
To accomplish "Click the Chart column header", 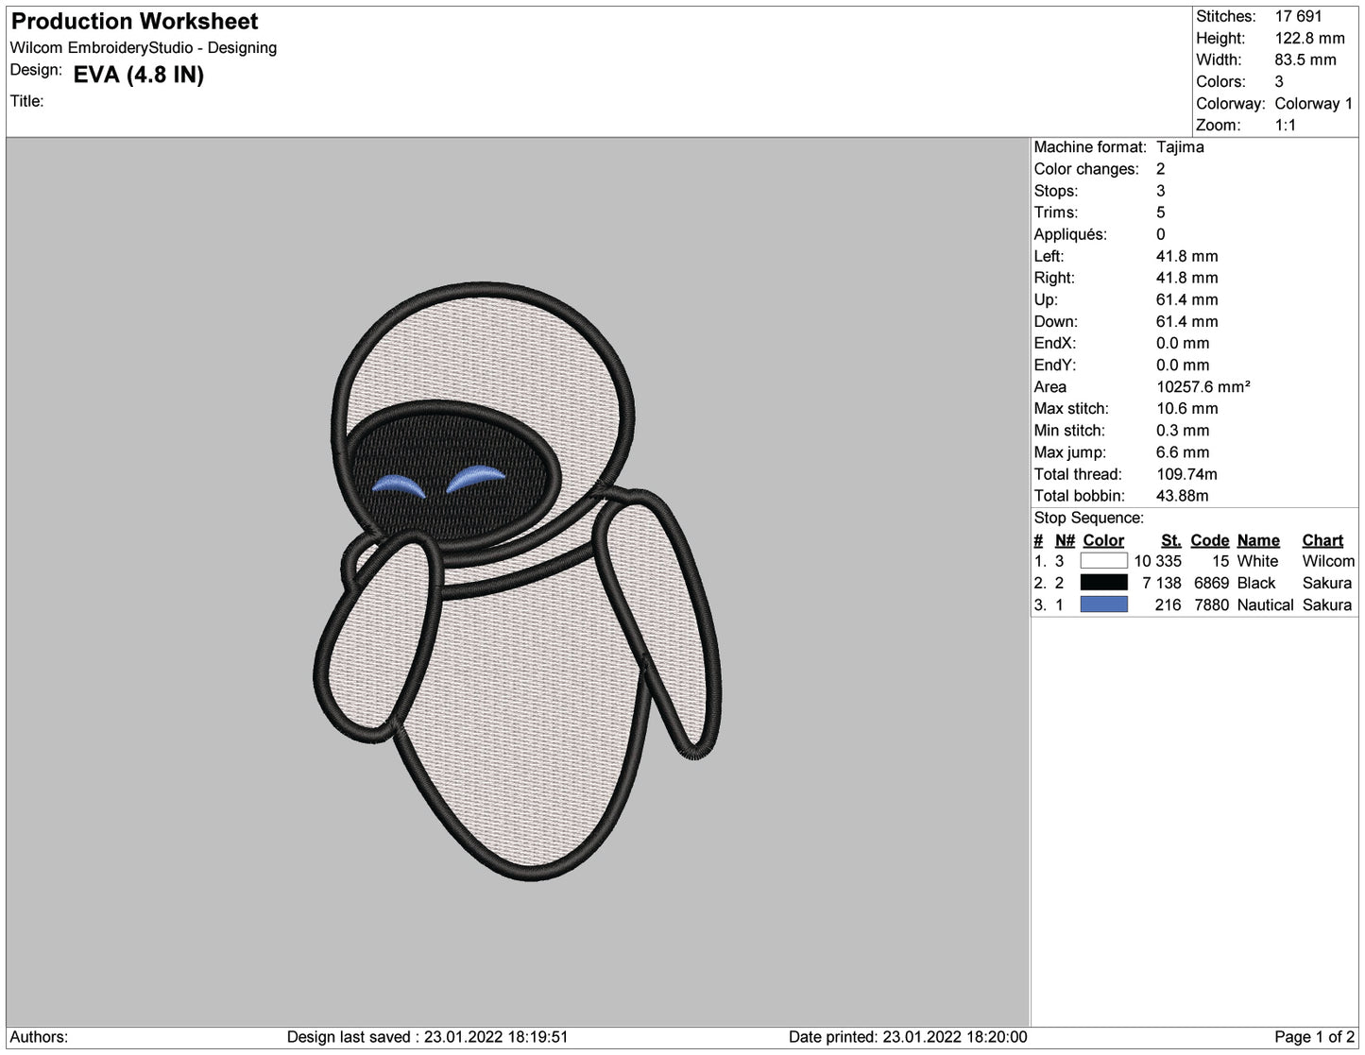I will click(1322, 540).
